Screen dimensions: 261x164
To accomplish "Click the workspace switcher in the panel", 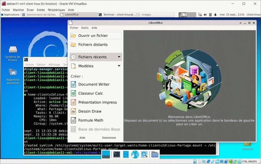I will point(187,14).
